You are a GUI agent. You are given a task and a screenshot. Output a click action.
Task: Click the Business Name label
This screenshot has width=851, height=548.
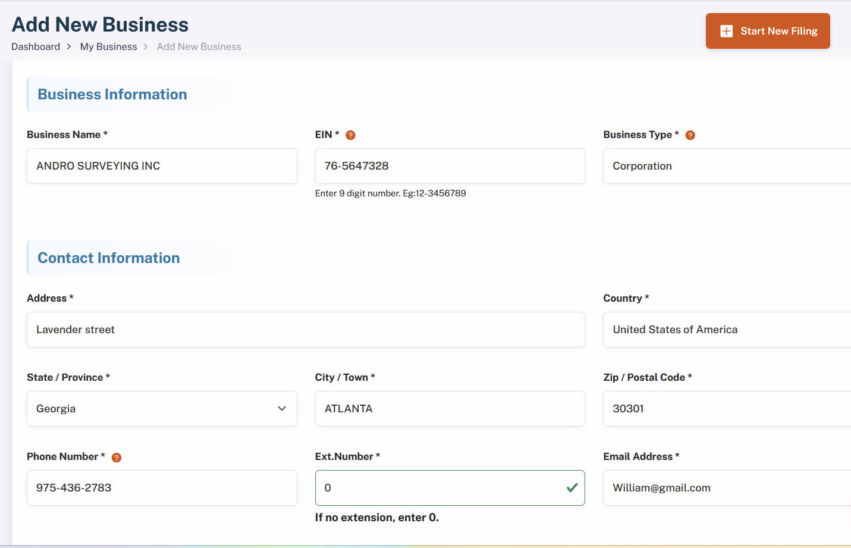pos(67,134)
